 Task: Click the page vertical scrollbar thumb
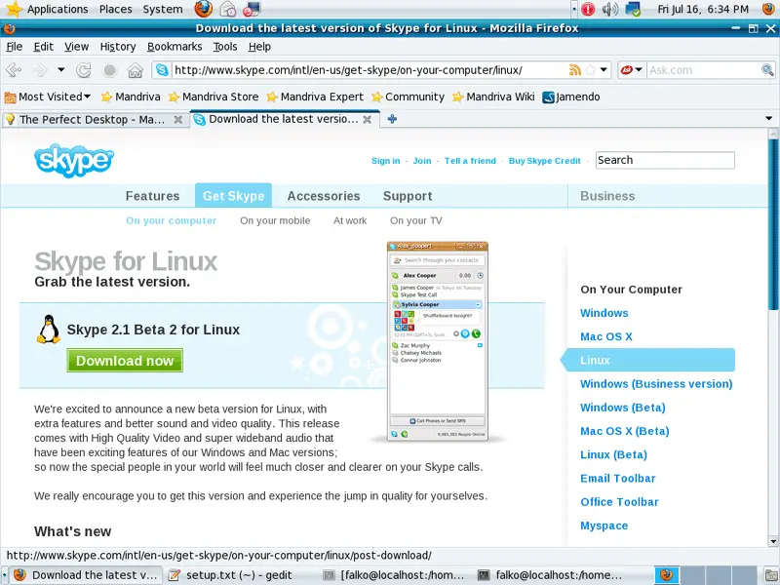click(x=773, y=224)
